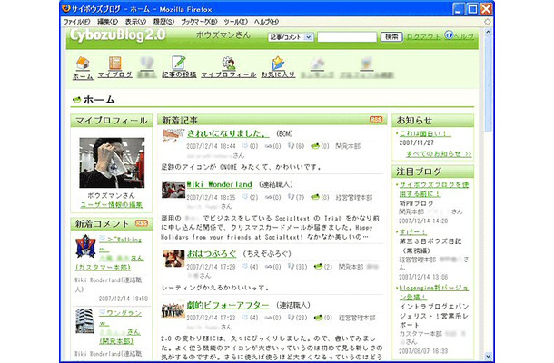Click the ログアウト link
Screen dimensions: 554x363
423,36
